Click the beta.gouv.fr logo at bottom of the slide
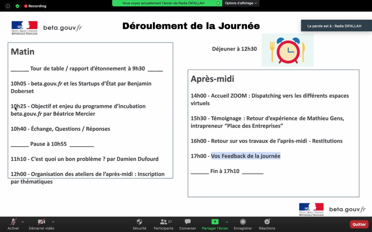The image size is (372, 232). pos(347,209)
